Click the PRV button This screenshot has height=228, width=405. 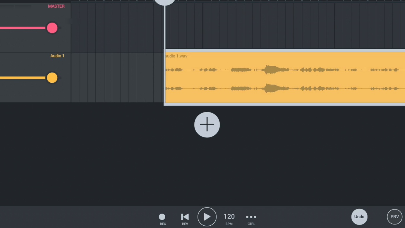tap(394, 217)
